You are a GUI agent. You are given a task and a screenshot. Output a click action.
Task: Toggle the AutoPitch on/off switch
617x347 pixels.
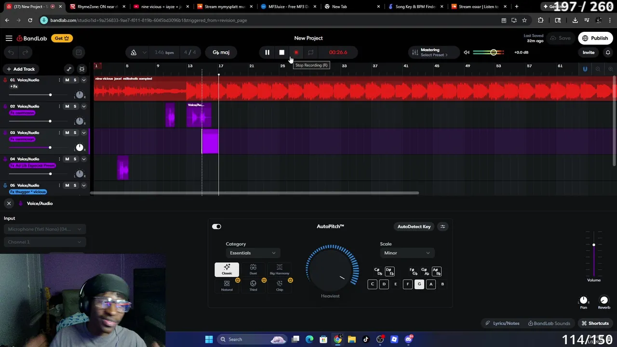(x=216, y=227)
